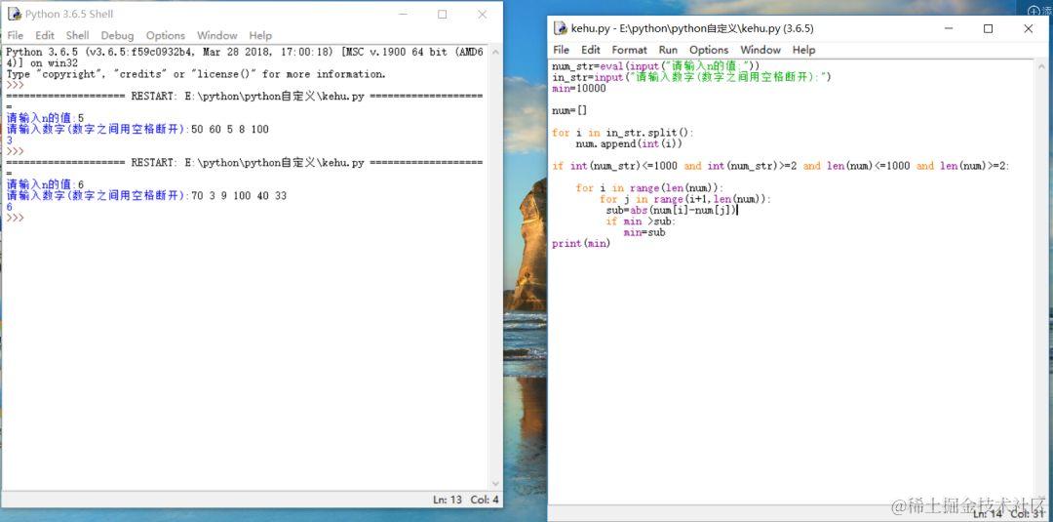Click the line num=[] in editor
The height and width of the screenshot is (522, 1053).
point(569,110)
